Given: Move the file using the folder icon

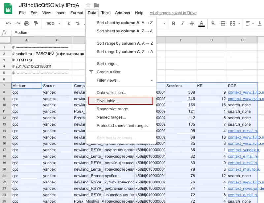Looking at the screenshot, I should [x=97, y=5].
